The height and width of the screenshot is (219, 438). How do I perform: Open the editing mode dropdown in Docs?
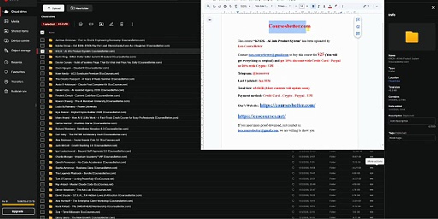tap(366, 6)
